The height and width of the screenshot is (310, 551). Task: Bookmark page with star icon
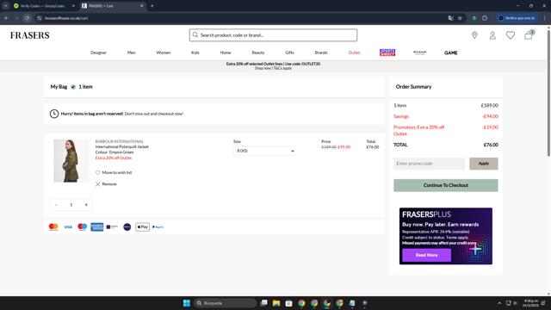tap(460, 18)
